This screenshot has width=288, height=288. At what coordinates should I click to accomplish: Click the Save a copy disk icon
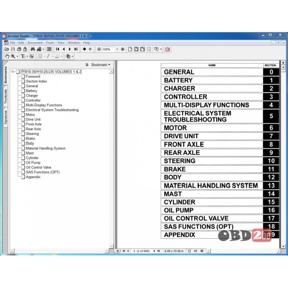coord(13,49)
